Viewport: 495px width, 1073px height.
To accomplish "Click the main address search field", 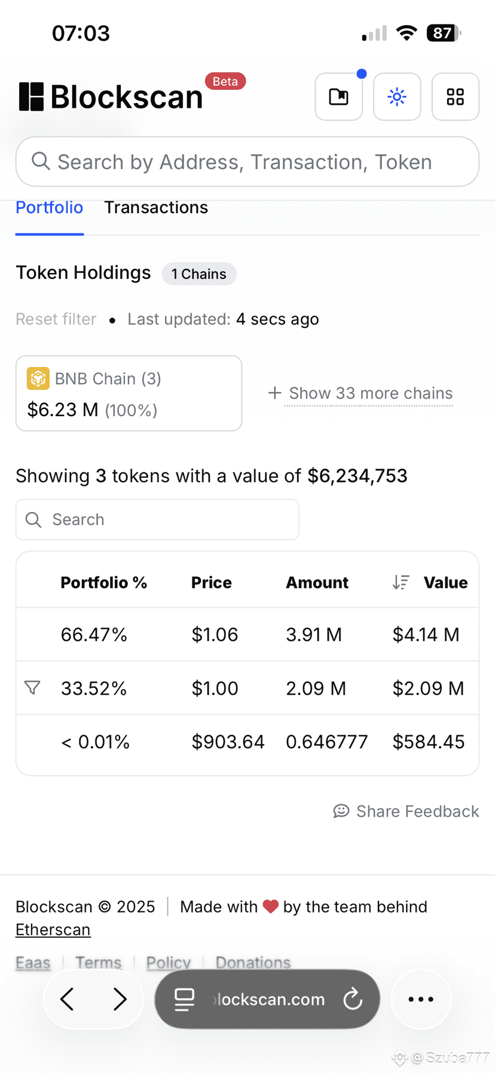I will (x=247, y=162).
